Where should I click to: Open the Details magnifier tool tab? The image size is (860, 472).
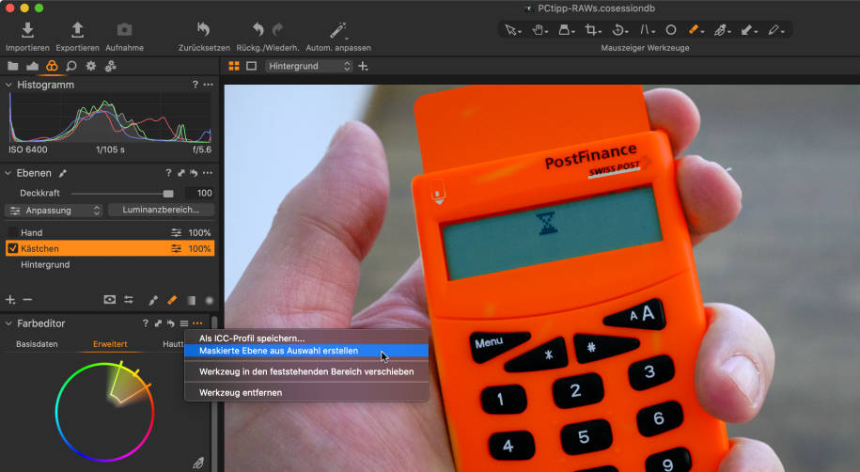point(71,66)
